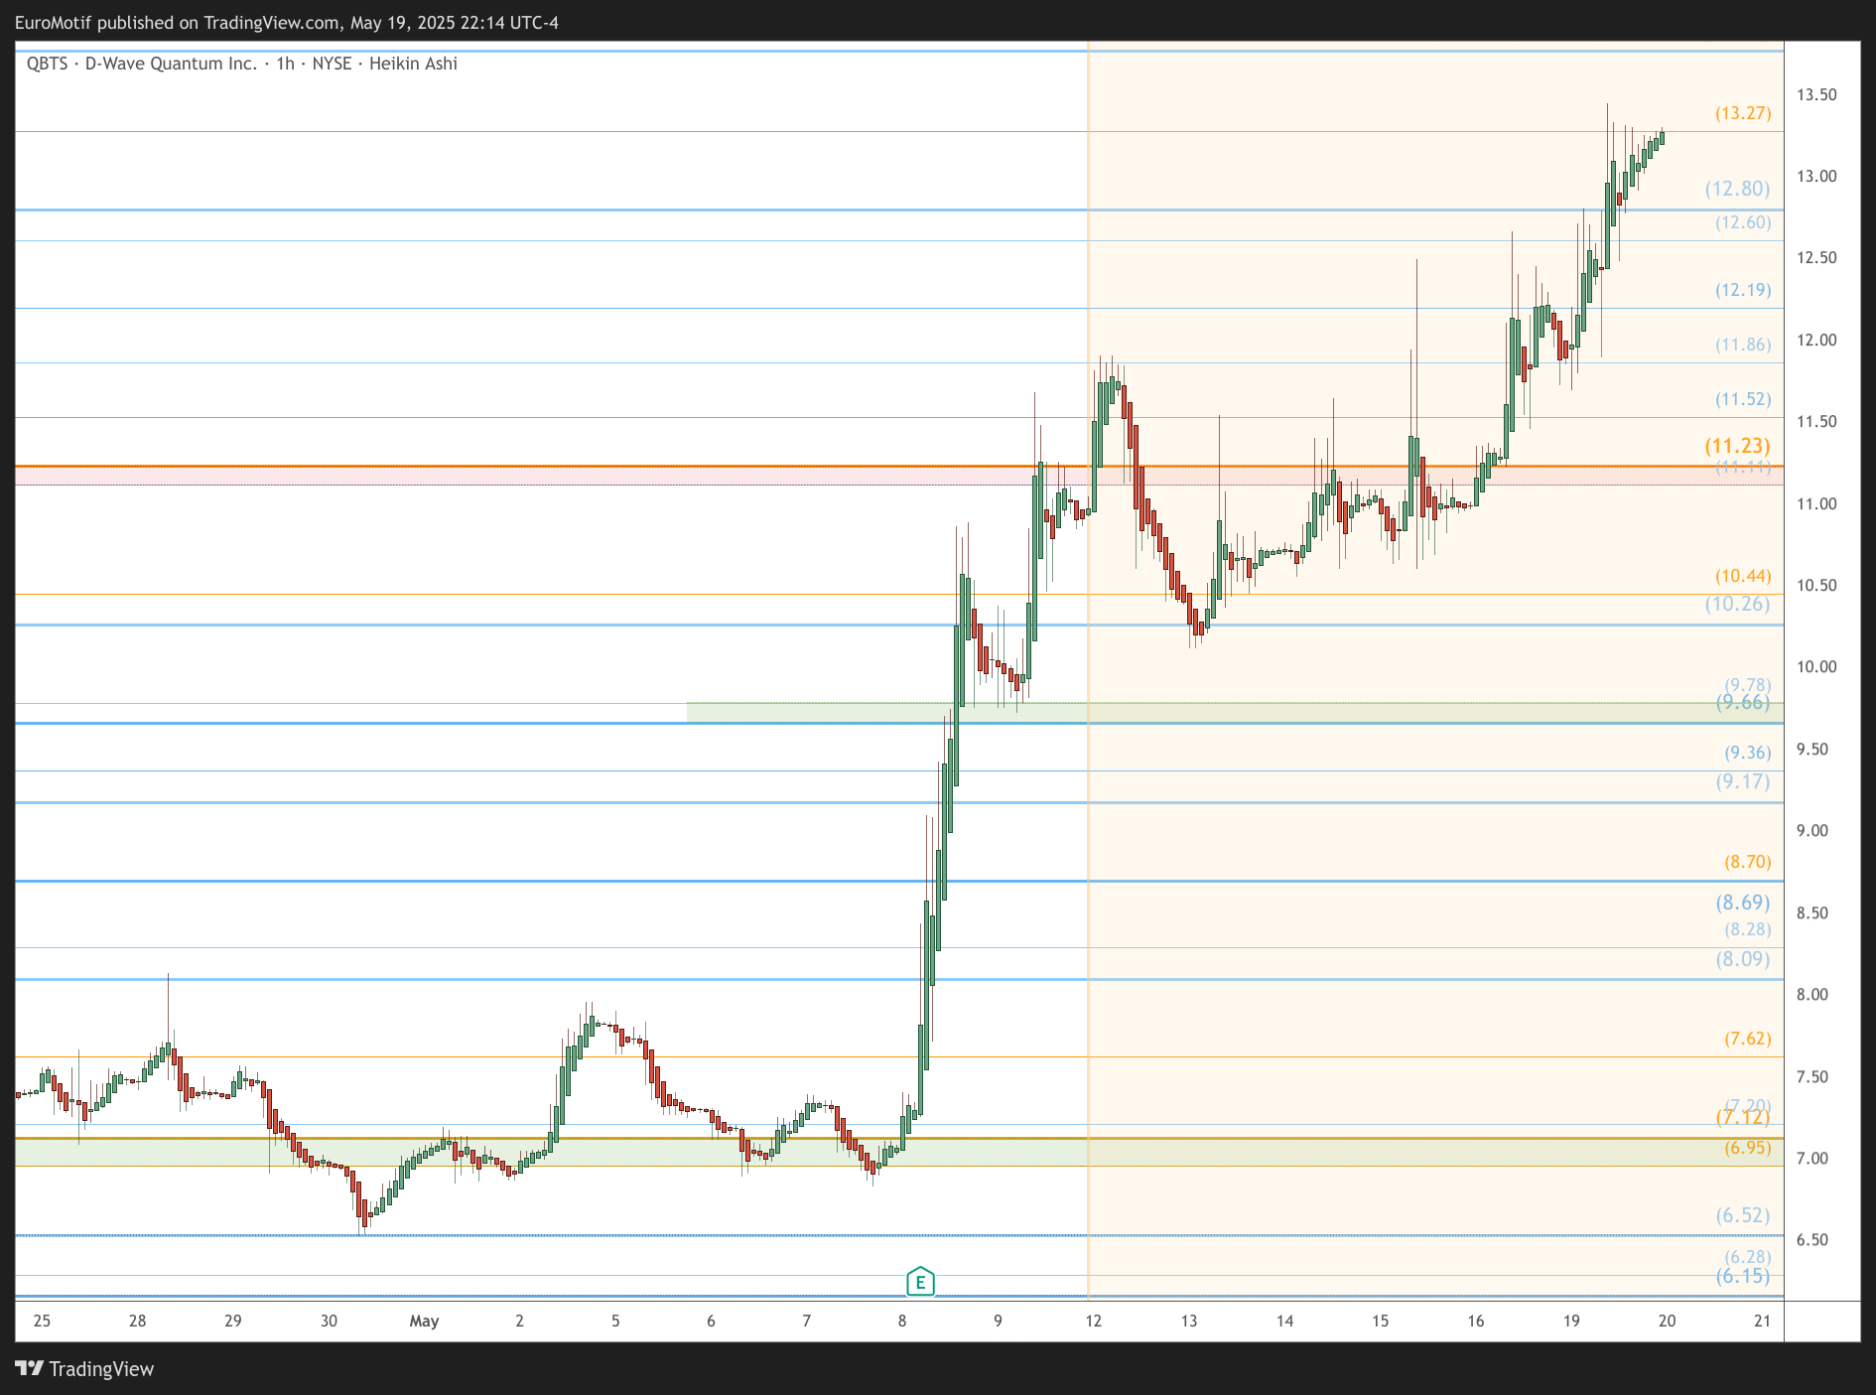Click the 11.00 price axis tick

pyautogui.click(x=1816, y=504)
